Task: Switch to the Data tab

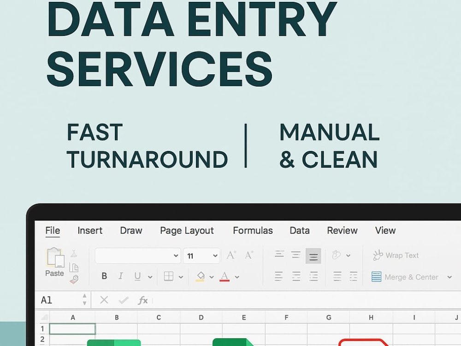Action: click(x=300, y=230)
